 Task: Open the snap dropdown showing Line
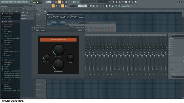(x=72, y=6)
